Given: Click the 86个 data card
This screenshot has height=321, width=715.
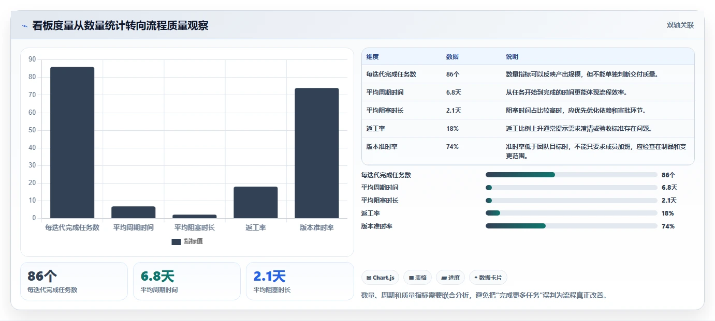Looking at the screenshot, I should [x=74, y=281].
